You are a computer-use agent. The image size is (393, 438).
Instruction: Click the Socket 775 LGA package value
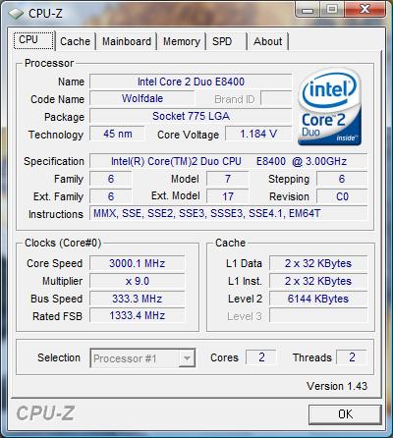[x=191, y=116]
